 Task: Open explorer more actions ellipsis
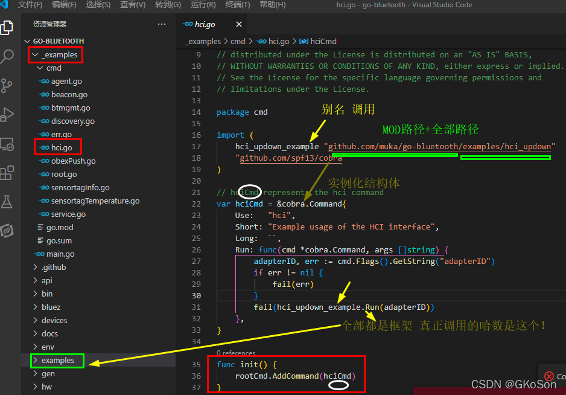[162, 24]
